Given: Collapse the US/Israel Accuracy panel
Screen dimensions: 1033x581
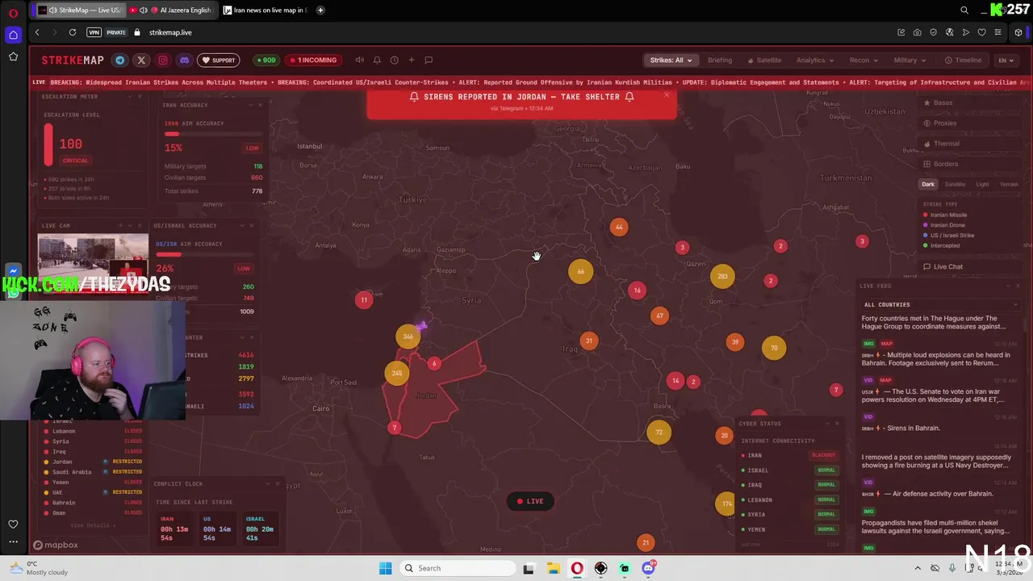Looking at the screenshot, I should tap(241, 225).
